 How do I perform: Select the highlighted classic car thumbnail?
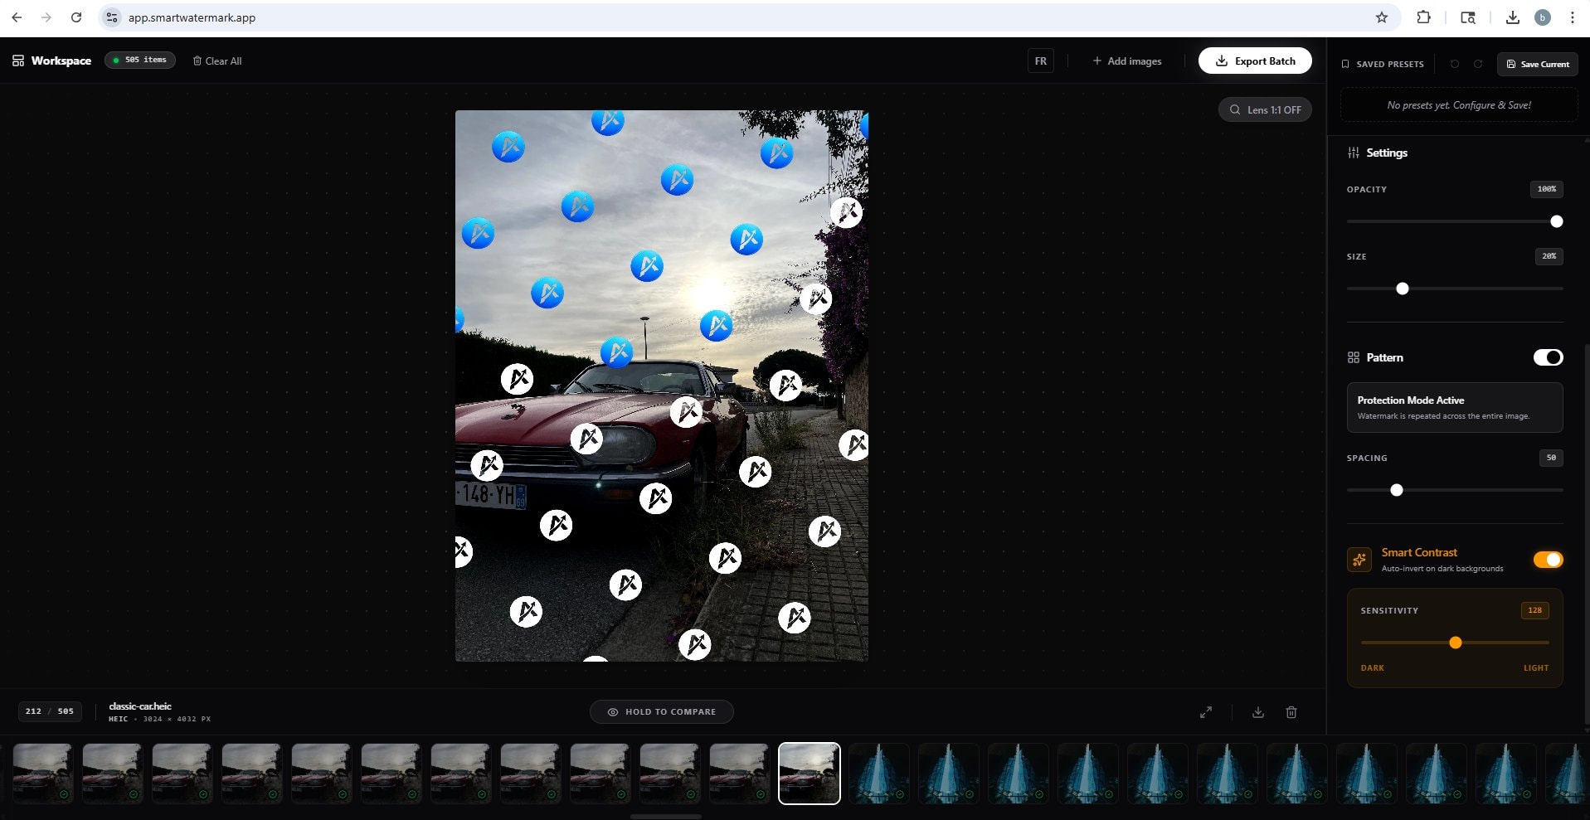pyautogui.click(x=810, y=774)
